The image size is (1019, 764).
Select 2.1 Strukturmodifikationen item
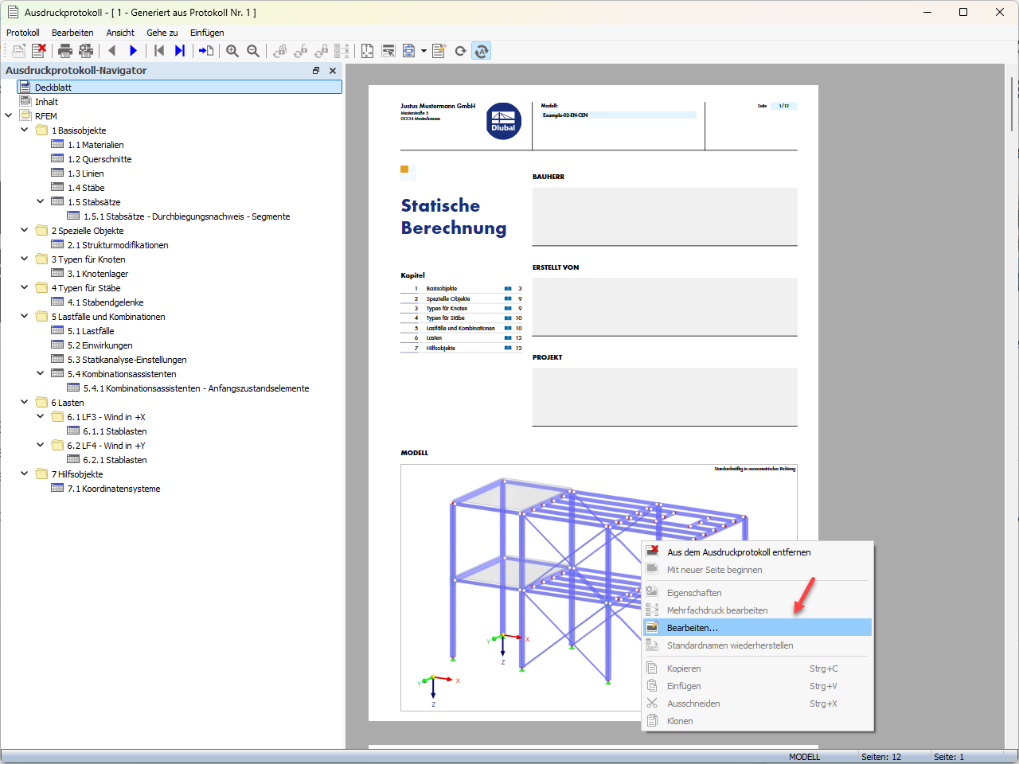pyautogui.click(x=118, y=245)
